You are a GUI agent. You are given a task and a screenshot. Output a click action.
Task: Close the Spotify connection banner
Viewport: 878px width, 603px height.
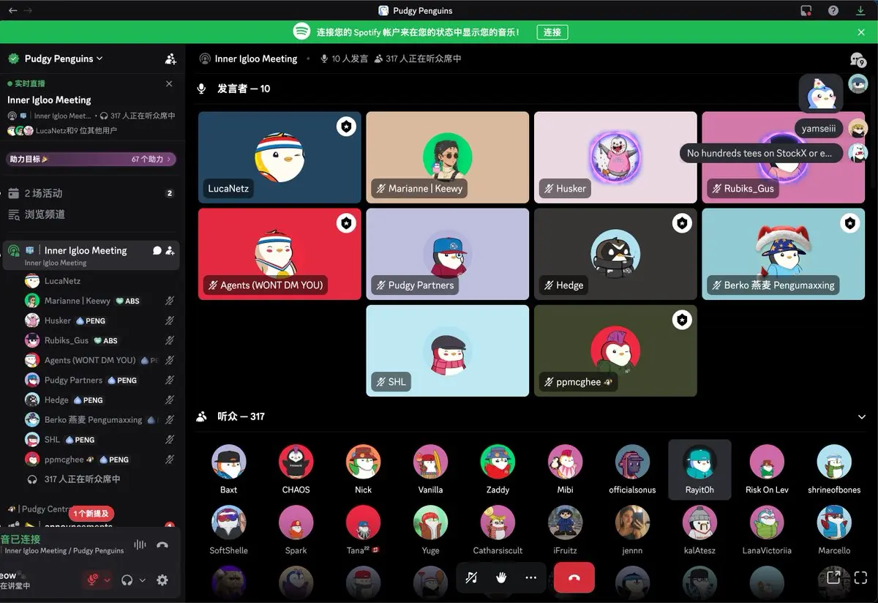861,32
